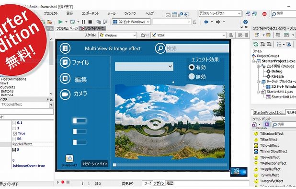Toggle the True checkbox in Object Inspector
296x189 pixels.
coord(15,134)
